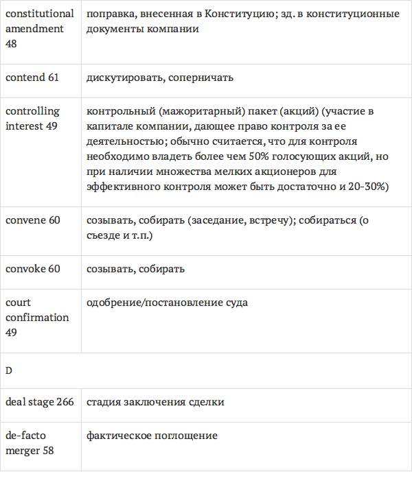Click the "созывать, собирать" translation for convoke
The width and height of the screenshot is (412, 485).
(x=135, y=268)
